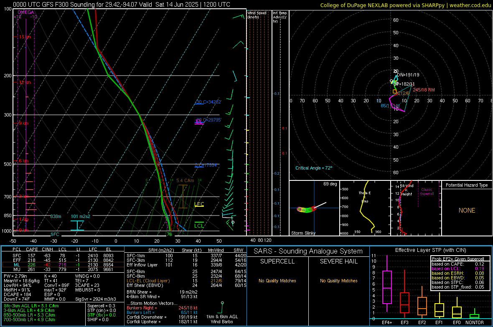Click the green LCL label on the skew-T
The width and height of the screenshot is (493, 327).
[x=199, y=226]
